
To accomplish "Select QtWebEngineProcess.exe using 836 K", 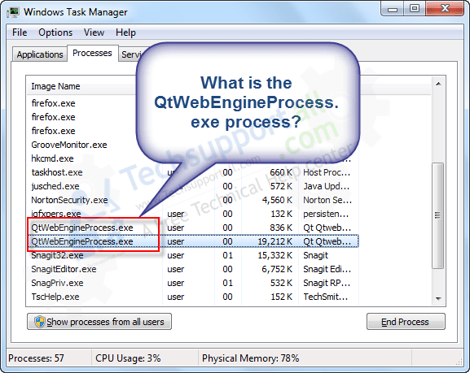I will click(193, 228).
